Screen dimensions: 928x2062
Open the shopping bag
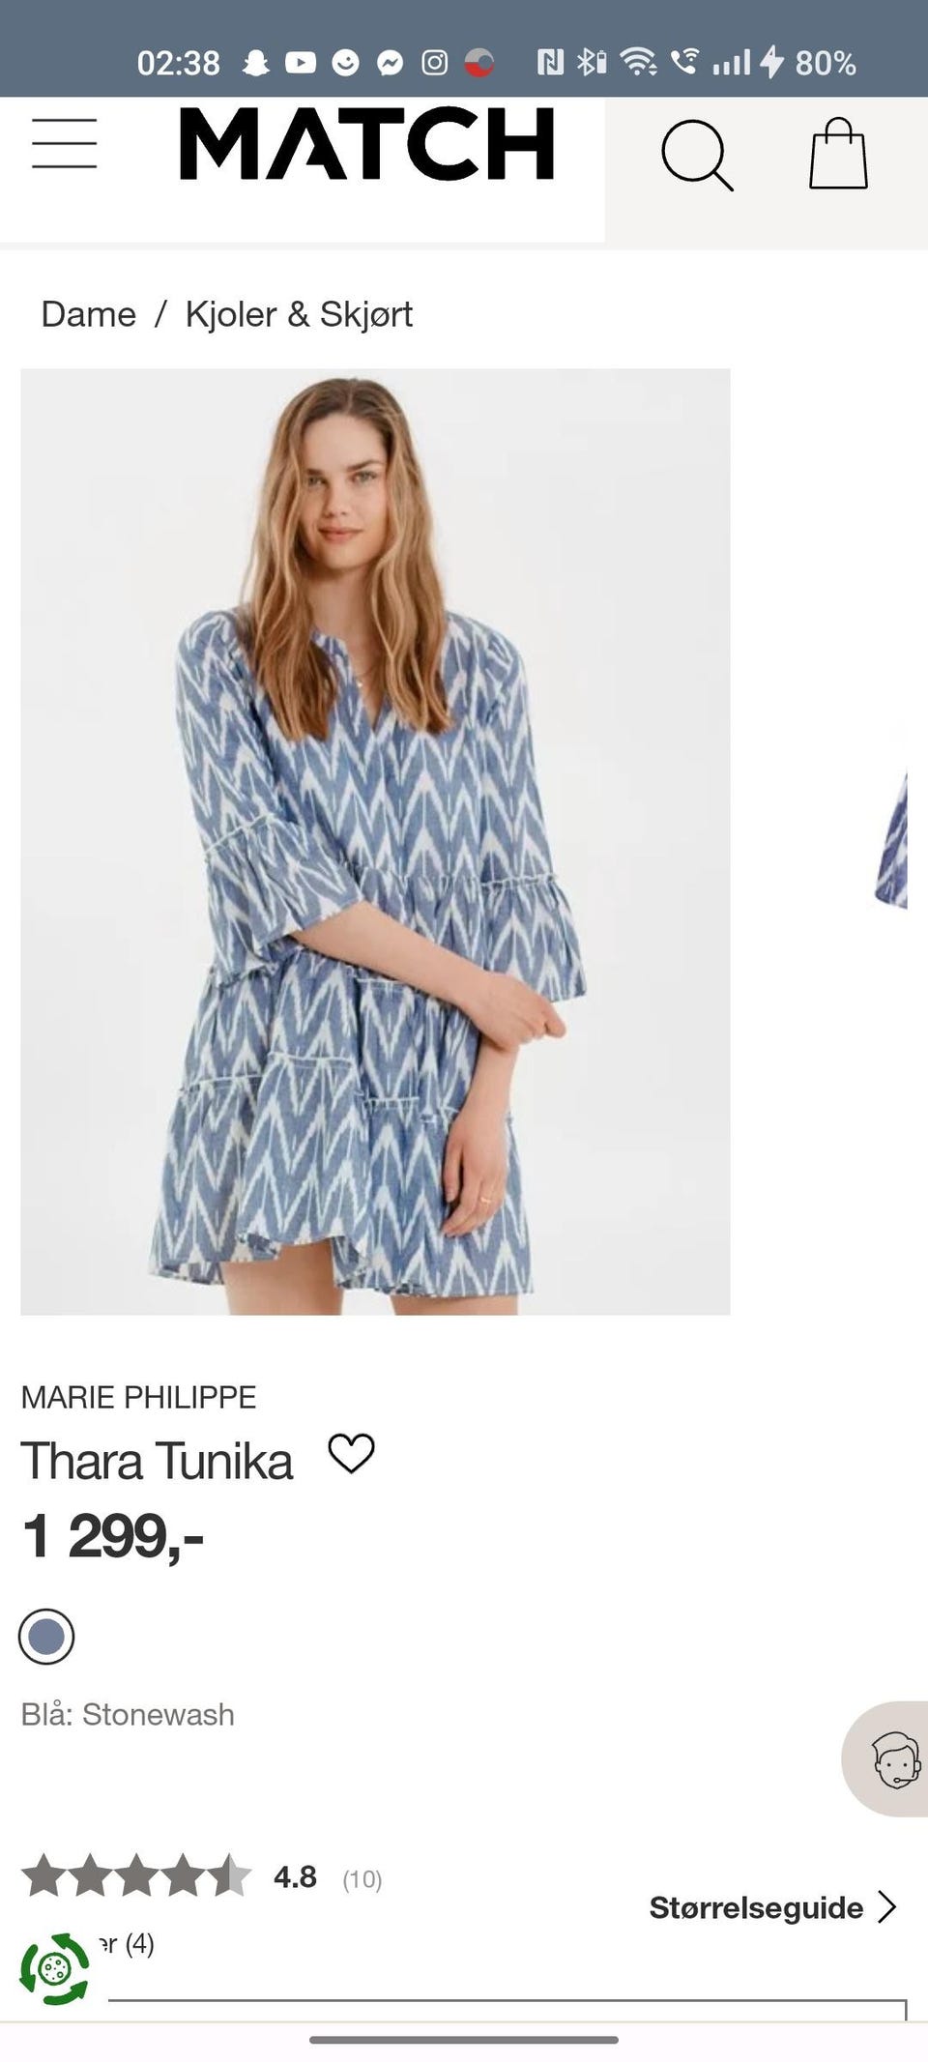click(838, 153)
